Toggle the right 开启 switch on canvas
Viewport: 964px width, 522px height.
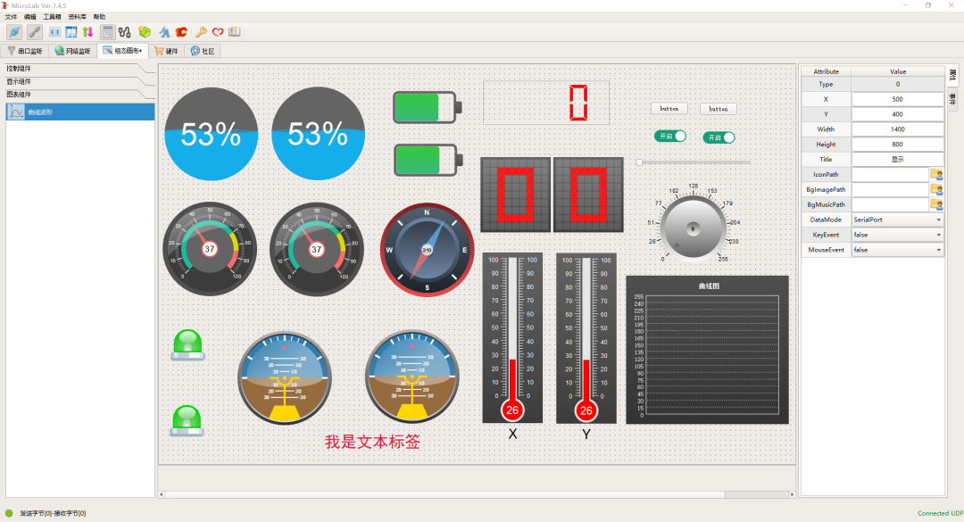(x=719, y=137)
